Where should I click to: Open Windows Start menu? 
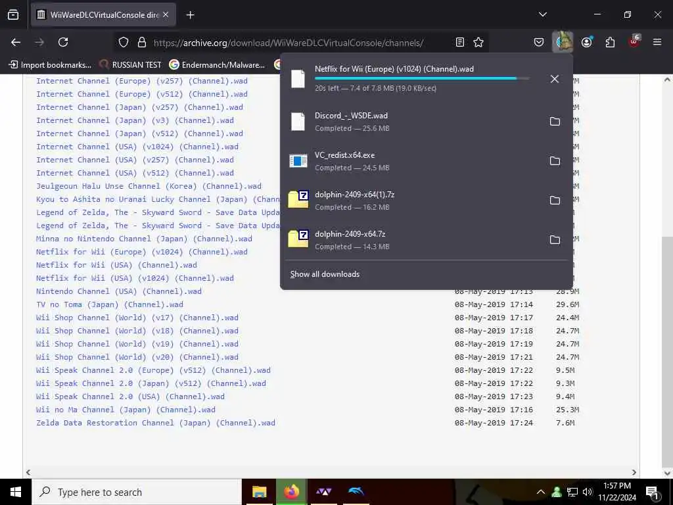click(16, 492)
